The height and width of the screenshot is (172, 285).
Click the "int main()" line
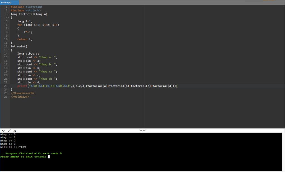(19, 46)
